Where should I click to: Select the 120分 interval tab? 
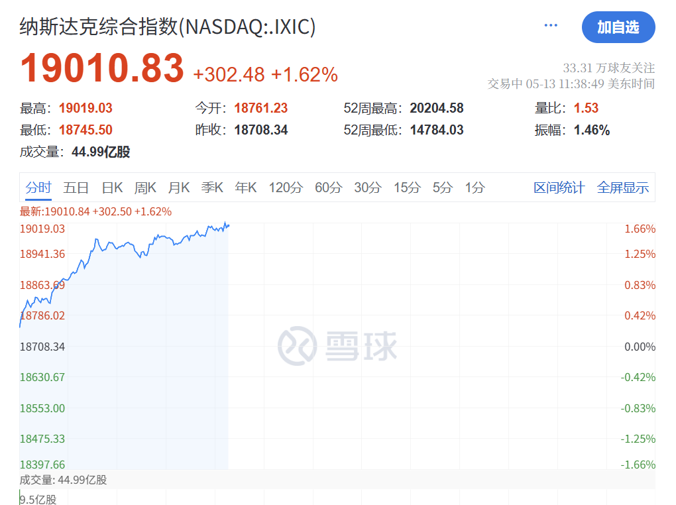(x=286, y=188)
